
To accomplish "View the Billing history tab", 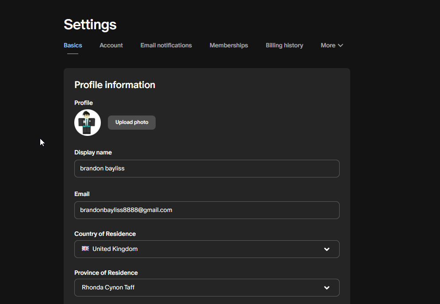I will [284, 46].
